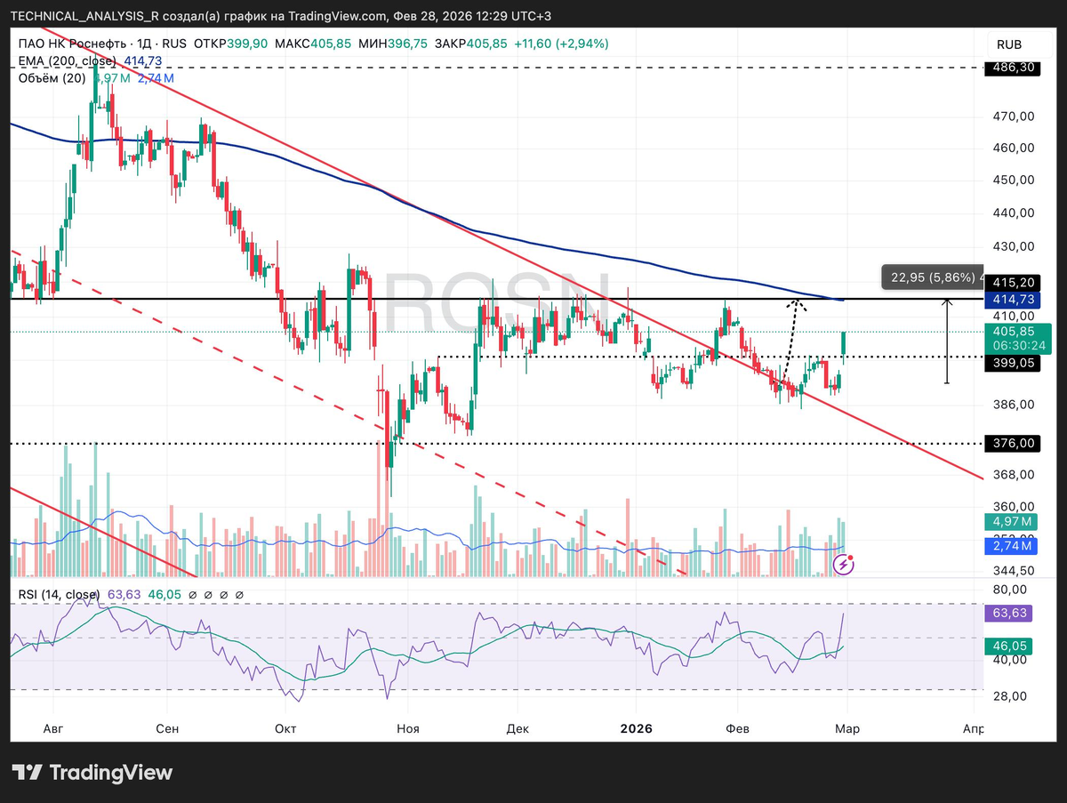Click the RSI (14, close) indicator label
1067x803 pixels.
coord(59,594)
